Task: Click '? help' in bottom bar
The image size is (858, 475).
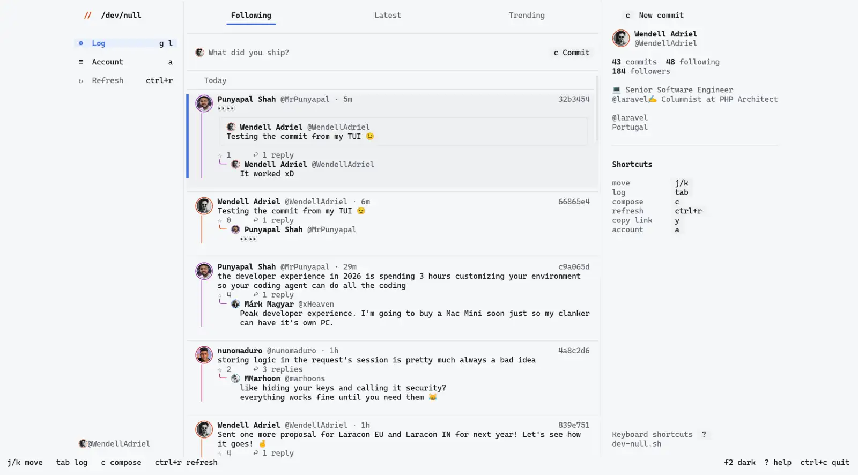Action: (778, 462)
